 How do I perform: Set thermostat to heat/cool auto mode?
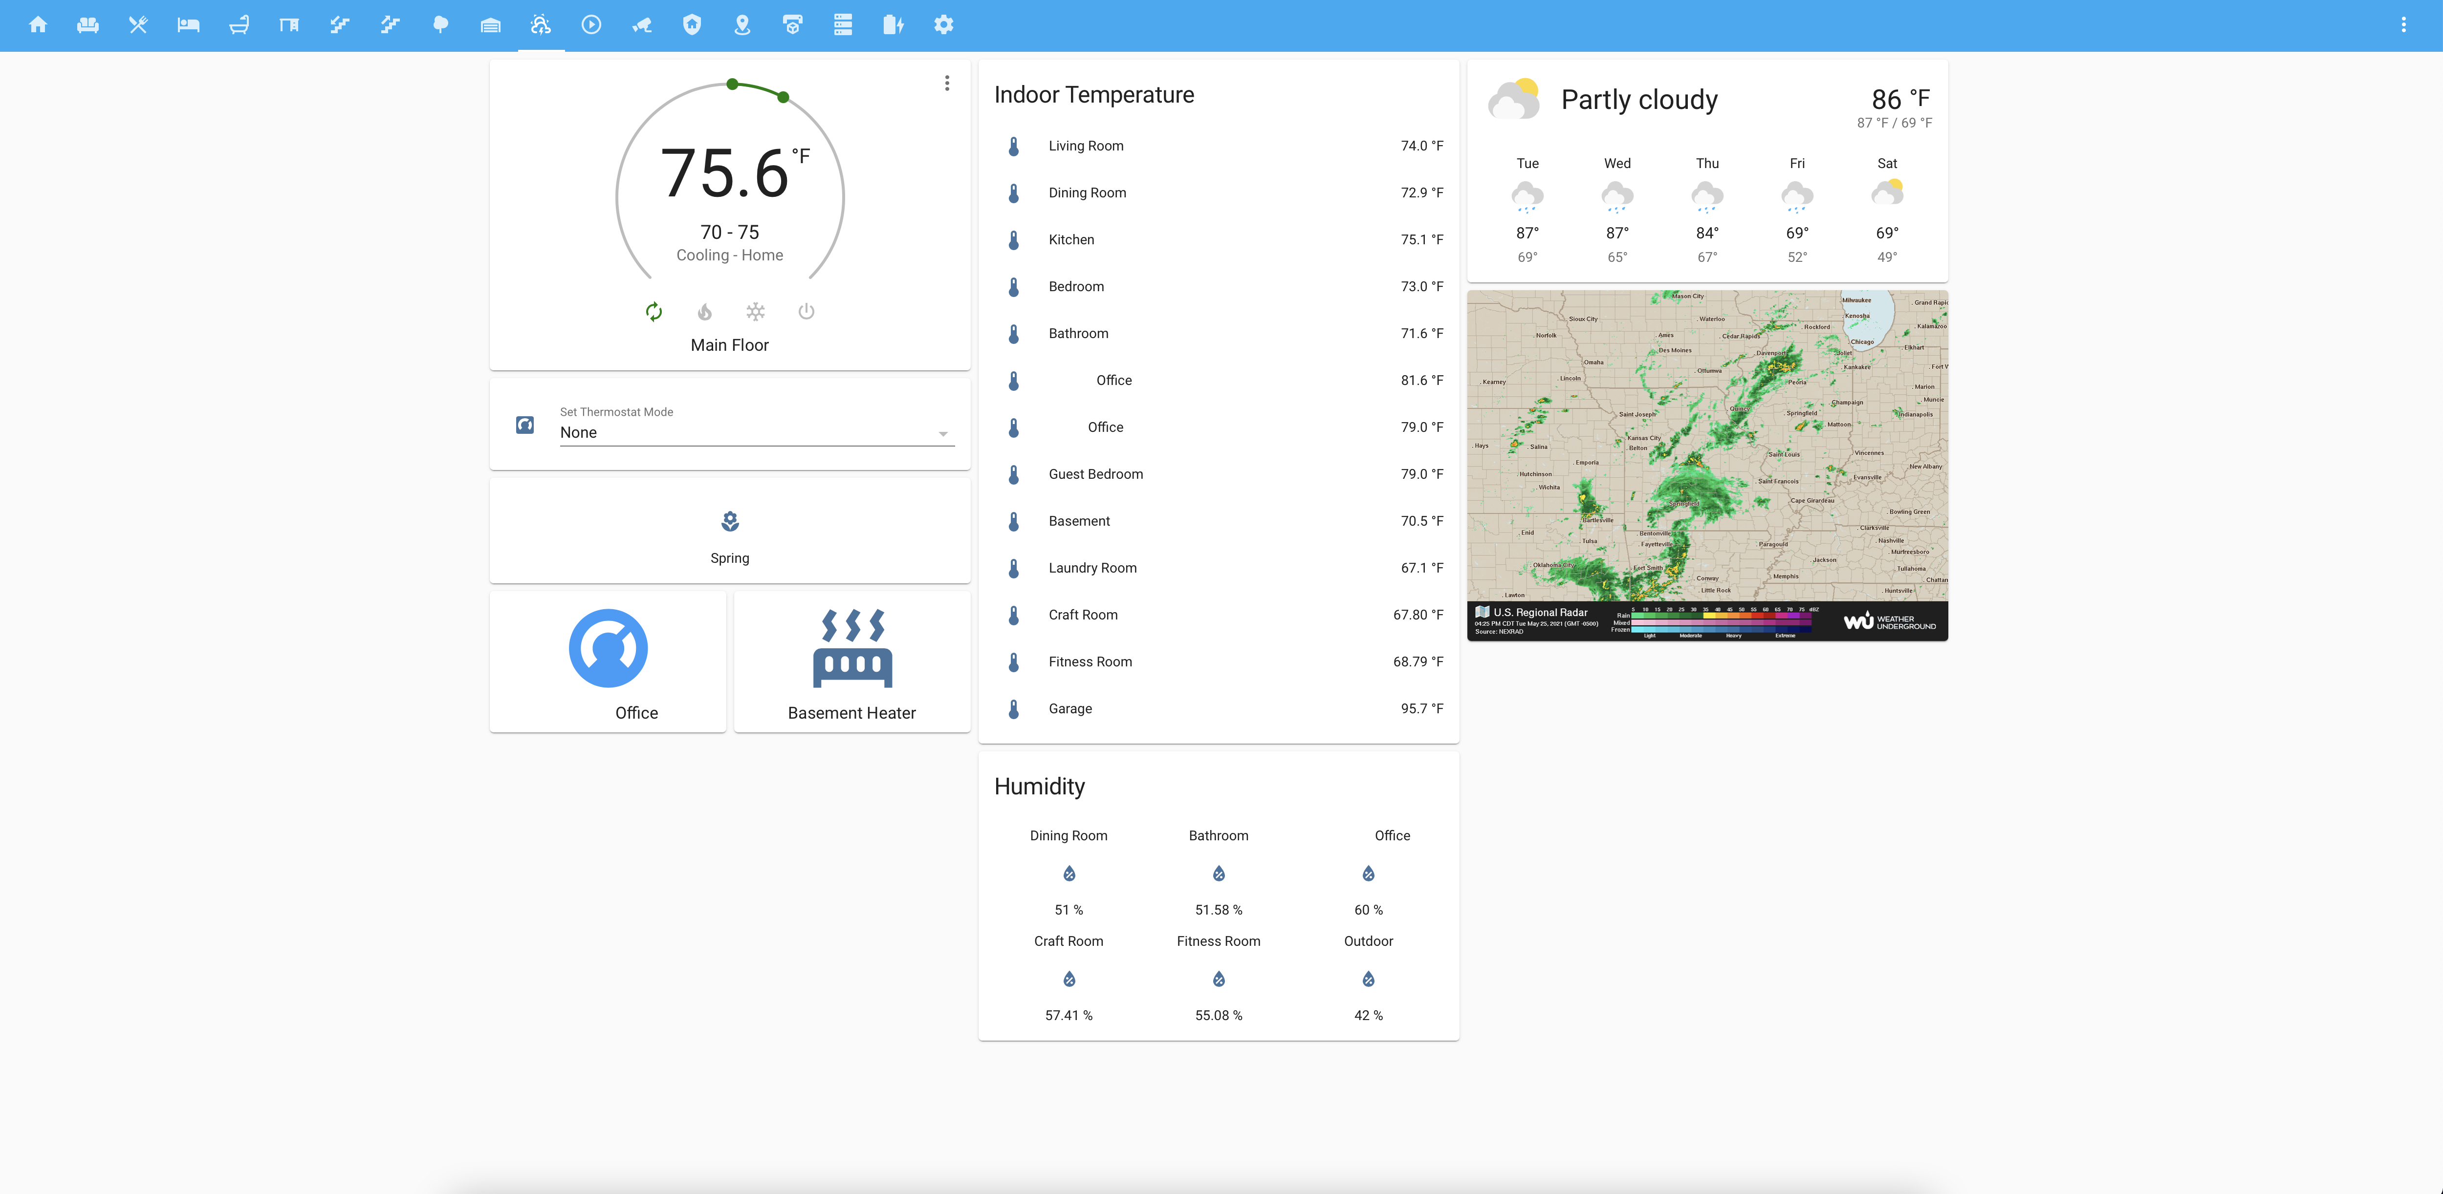tap(654, 312)
